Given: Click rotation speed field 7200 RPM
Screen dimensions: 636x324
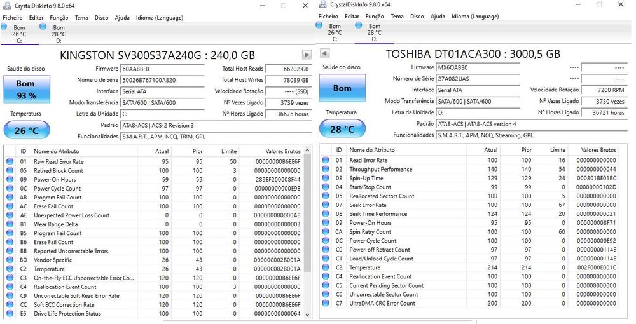Looking at the screenshot, I should point(604,90).
